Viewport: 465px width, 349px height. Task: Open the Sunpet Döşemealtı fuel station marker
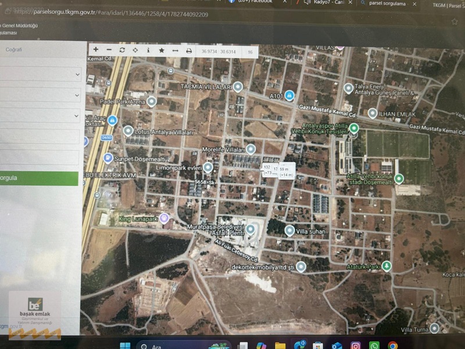[108, 158]
